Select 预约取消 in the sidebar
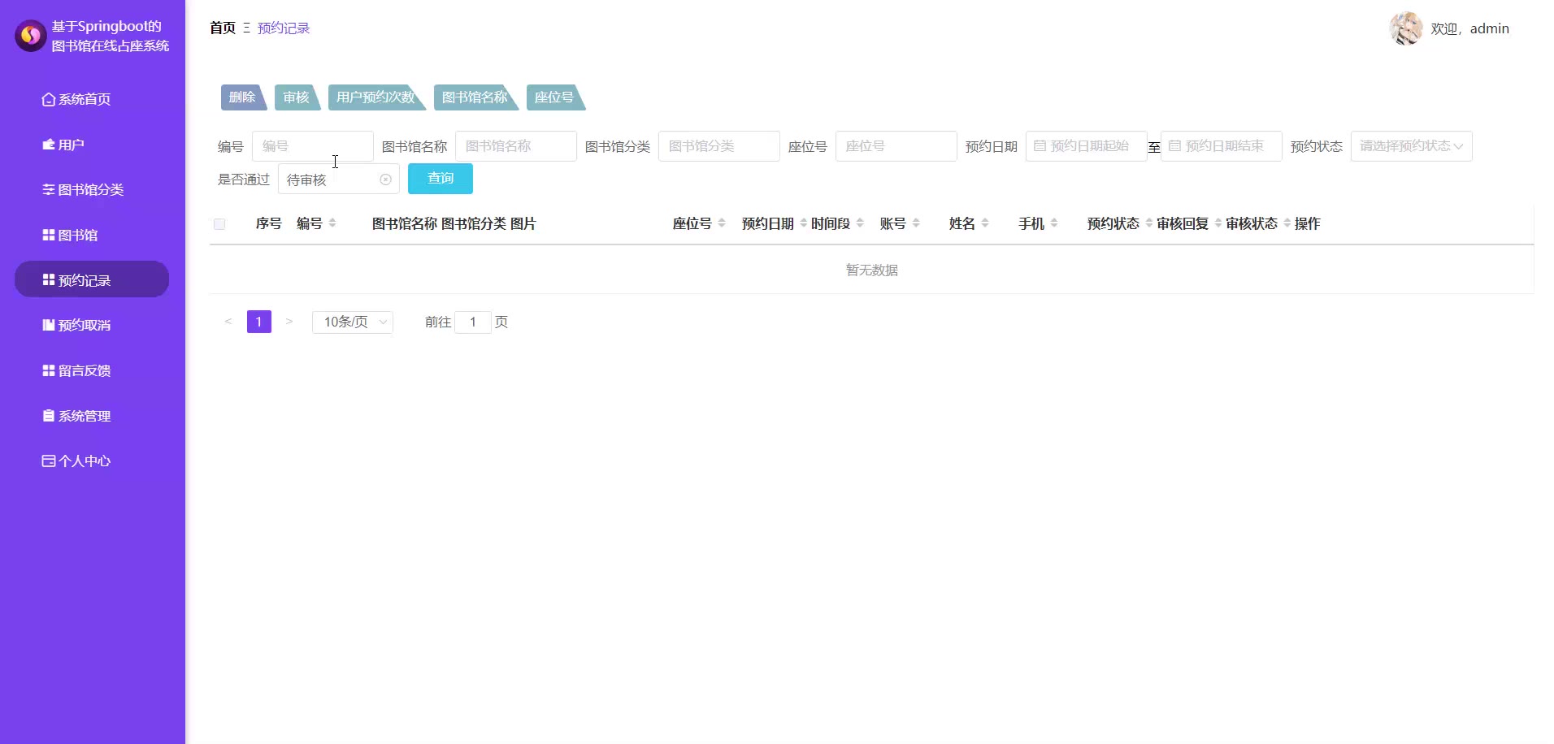This screenshot has width=1554, height=744. coord(92,325)
